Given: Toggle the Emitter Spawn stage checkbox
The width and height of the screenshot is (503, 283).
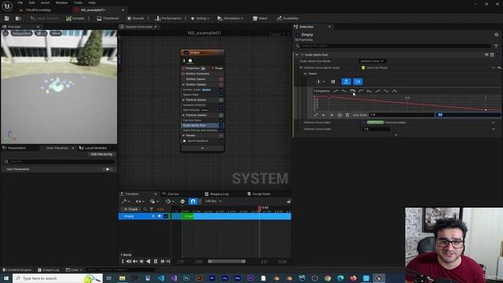Looking at the screenshot, I should click(221, 79).
